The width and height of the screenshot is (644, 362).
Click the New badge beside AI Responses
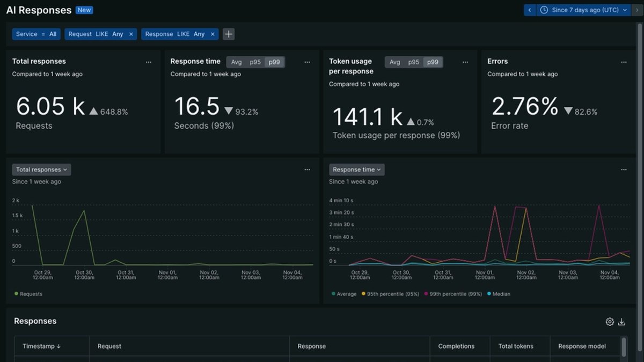(84, 10)
